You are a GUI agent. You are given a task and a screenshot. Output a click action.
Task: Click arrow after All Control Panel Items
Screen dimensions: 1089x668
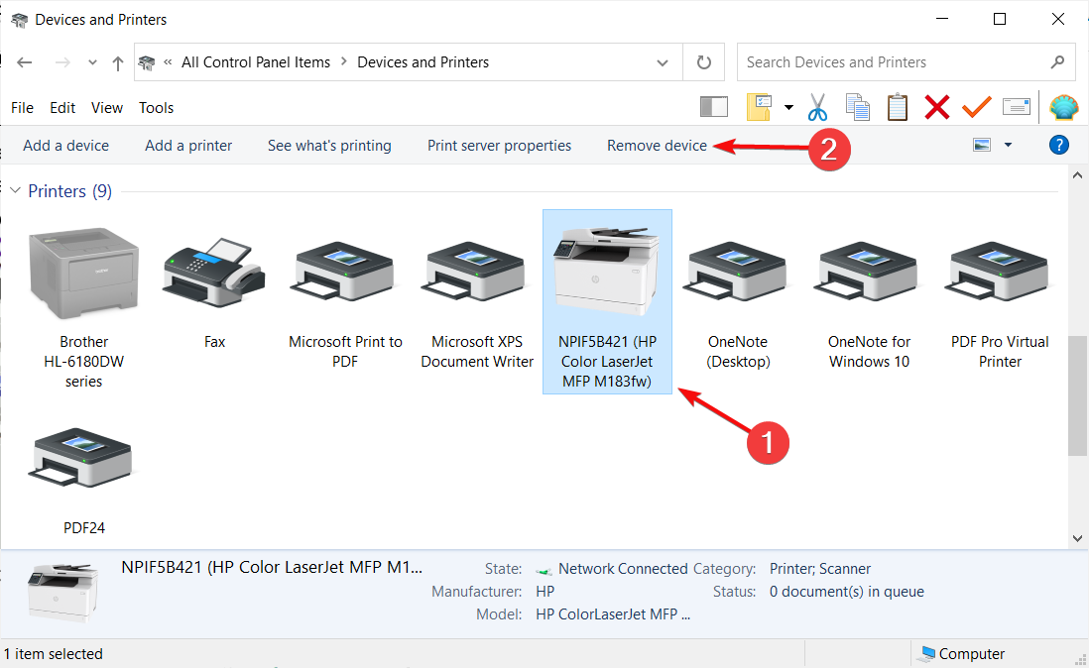(x=343, y=61)
